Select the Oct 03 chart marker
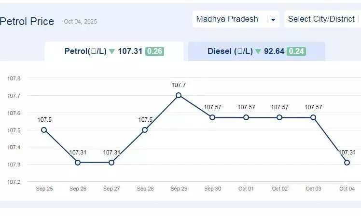 pyautogui.click(x=313, y=117)
